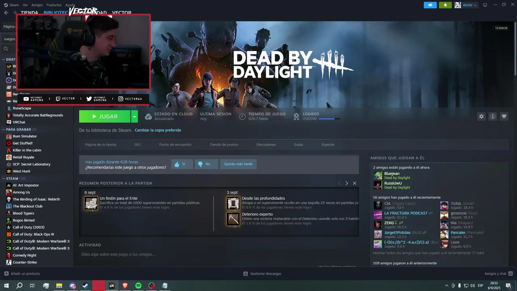The width and height of the screenshot is (517, 291).
Task: Open the JUGAR play options dropdown arrow
Action: (135, 116)
